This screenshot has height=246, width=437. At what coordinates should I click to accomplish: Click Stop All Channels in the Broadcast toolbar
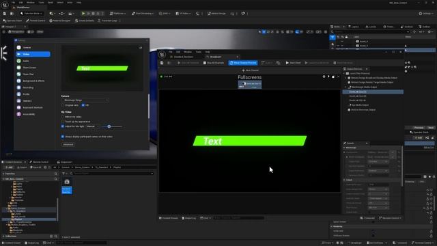click(x=214, y=63)
